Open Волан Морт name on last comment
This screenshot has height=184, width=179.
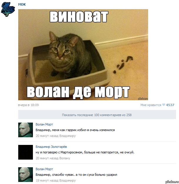click(x=44, y=169)
